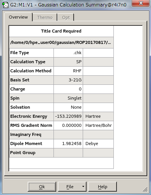Close the Gaussian Calculation Summary window

click(140, 3)
